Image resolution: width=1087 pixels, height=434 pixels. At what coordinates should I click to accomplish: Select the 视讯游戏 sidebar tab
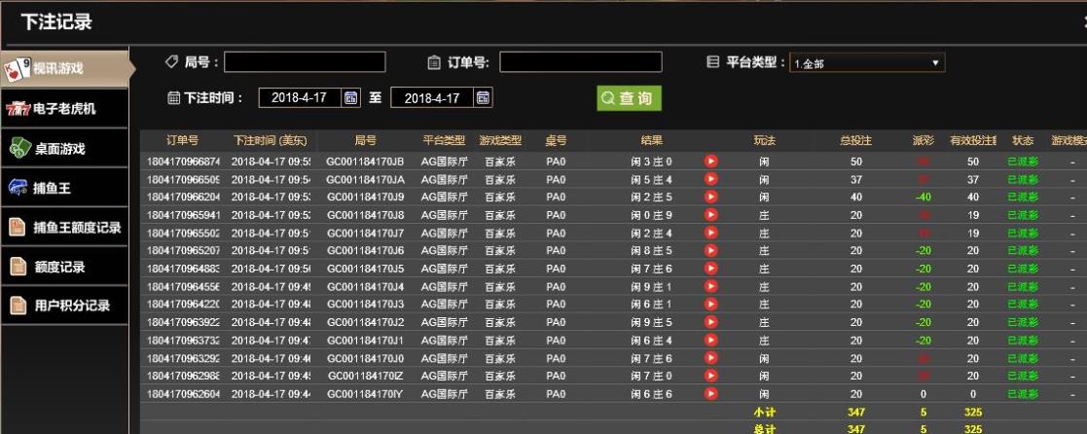[64, 68]
